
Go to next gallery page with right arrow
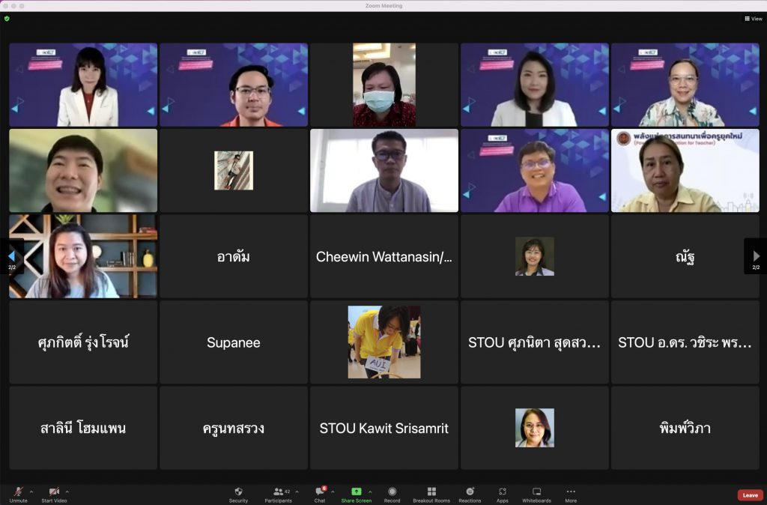point(756,256)
